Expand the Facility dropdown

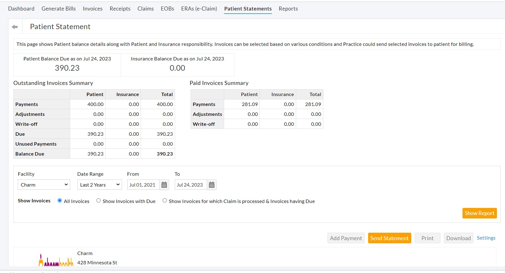(44, 185)
